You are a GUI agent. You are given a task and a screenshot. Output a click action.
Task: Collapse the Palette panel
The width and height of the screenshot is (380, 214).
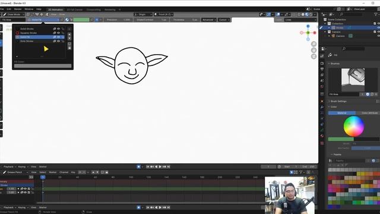coord(337,155)
